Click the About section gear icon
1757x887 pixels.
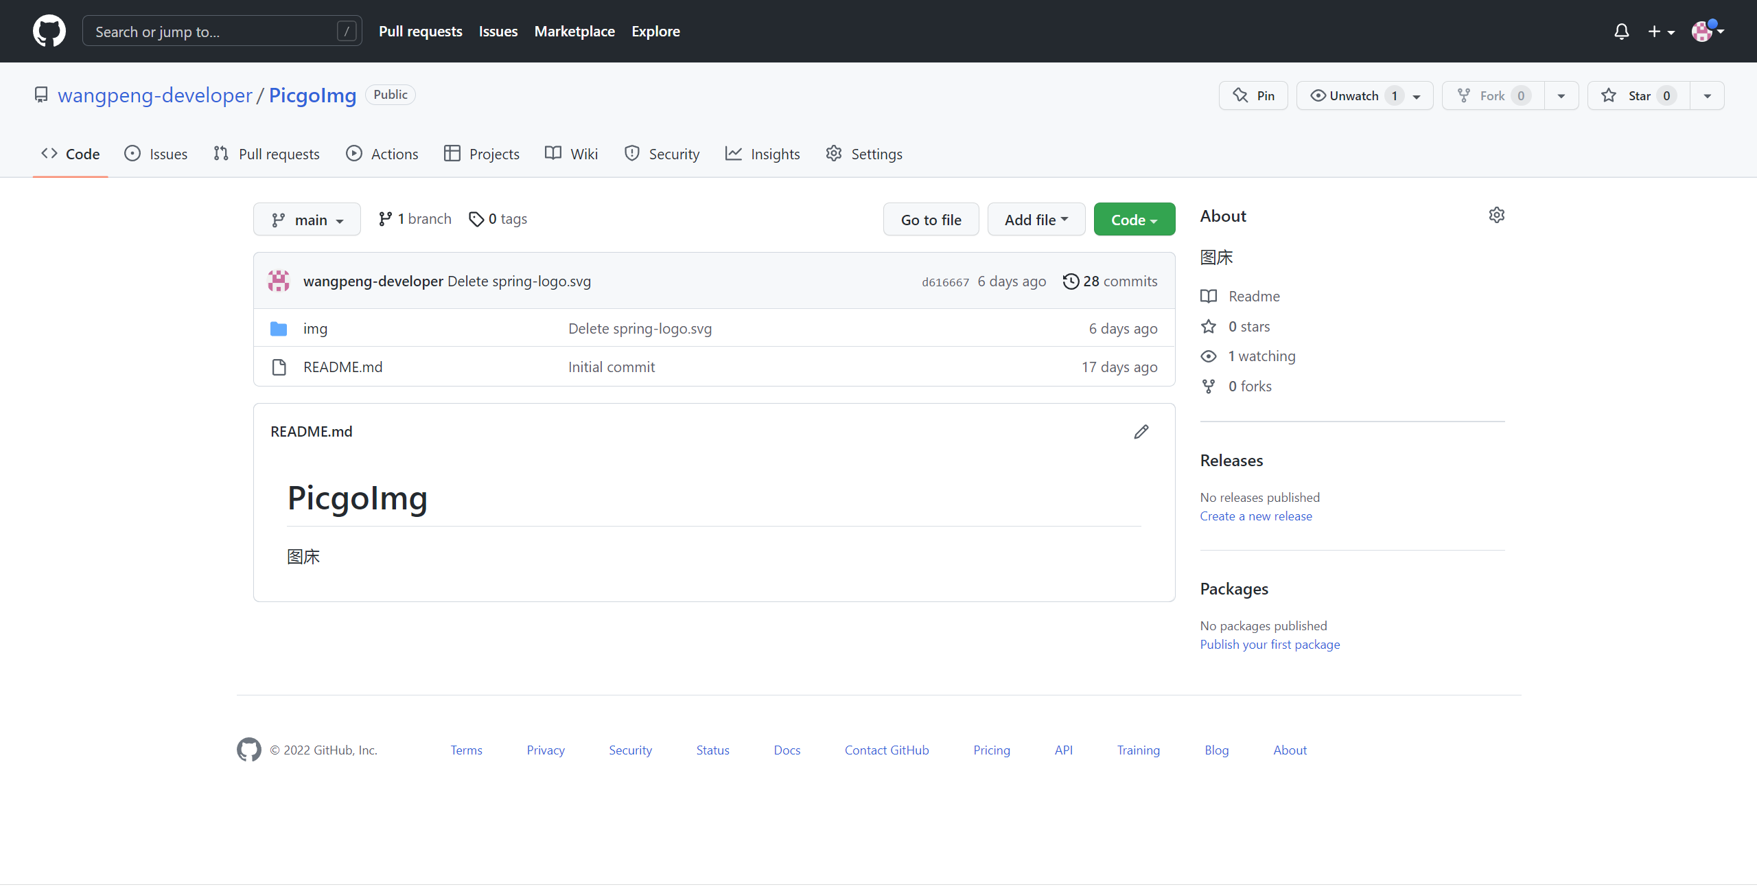coord(1497,216)
